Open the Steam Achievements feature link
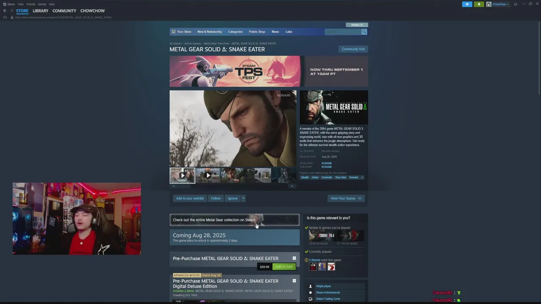This screenshot has width=541, height=304. 328,293
